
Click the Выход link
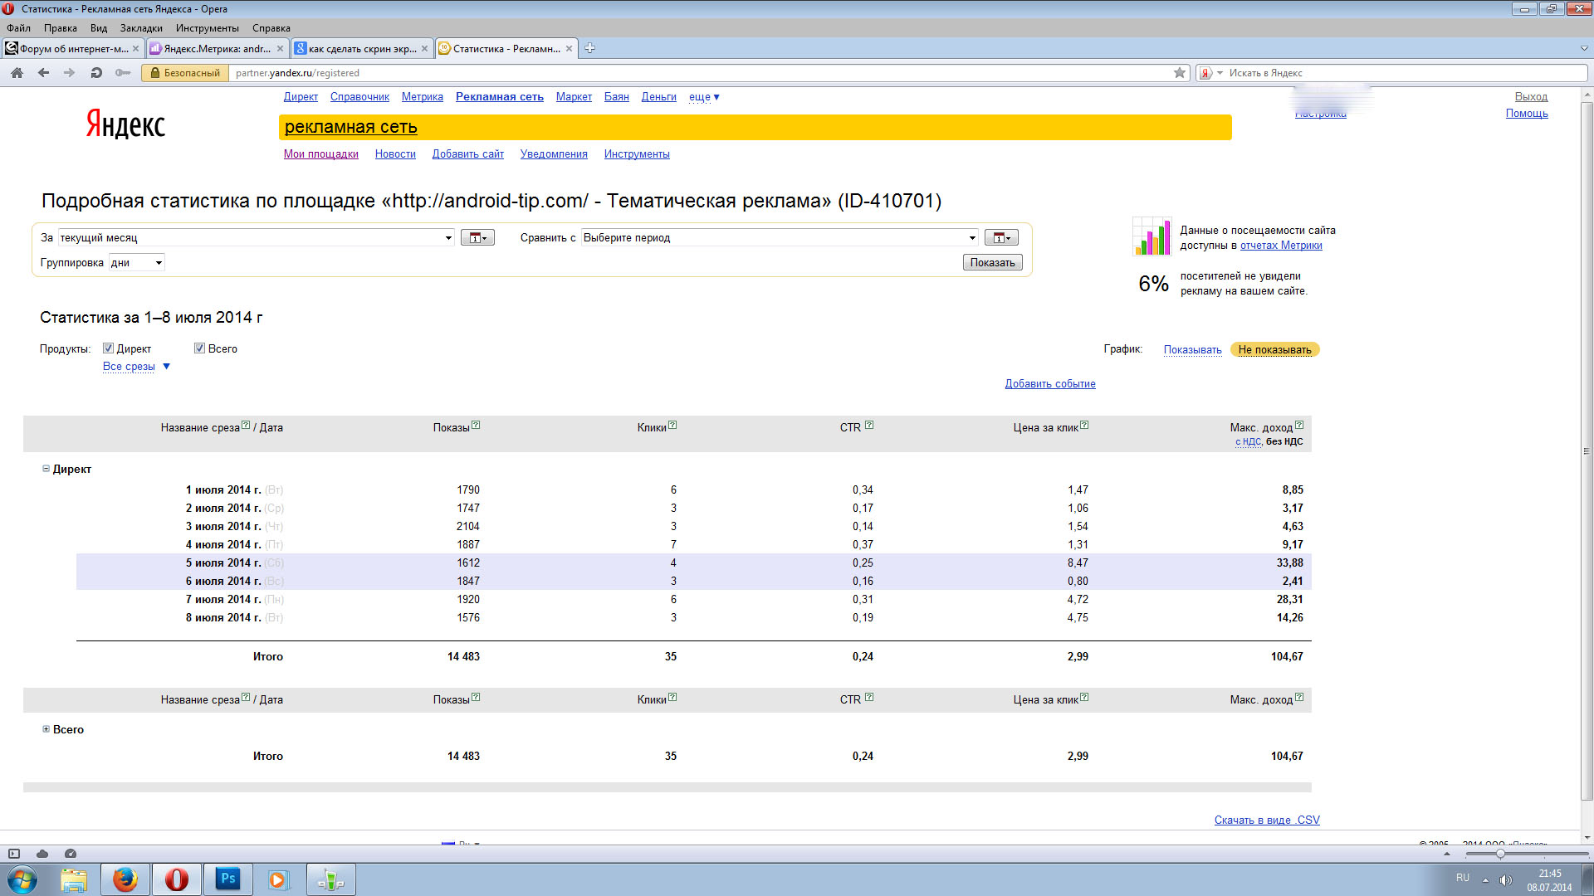tap(1531, 97)
